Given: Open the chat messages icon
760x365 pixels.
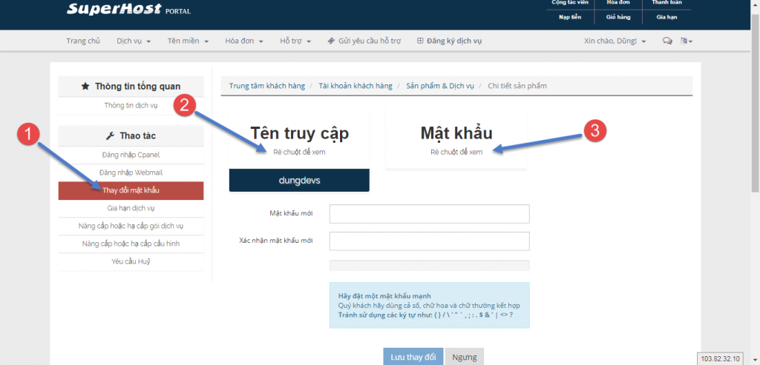Looking at the screenshot, I should [x=667, y=41].
